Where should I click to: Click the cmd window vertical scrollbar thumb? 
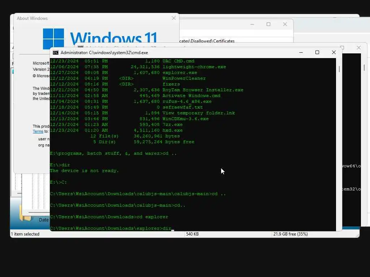339,69
